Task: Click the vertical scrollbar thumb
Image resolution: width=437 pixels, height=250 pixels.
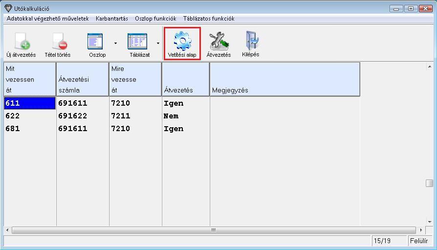Action: coord(429,183)
